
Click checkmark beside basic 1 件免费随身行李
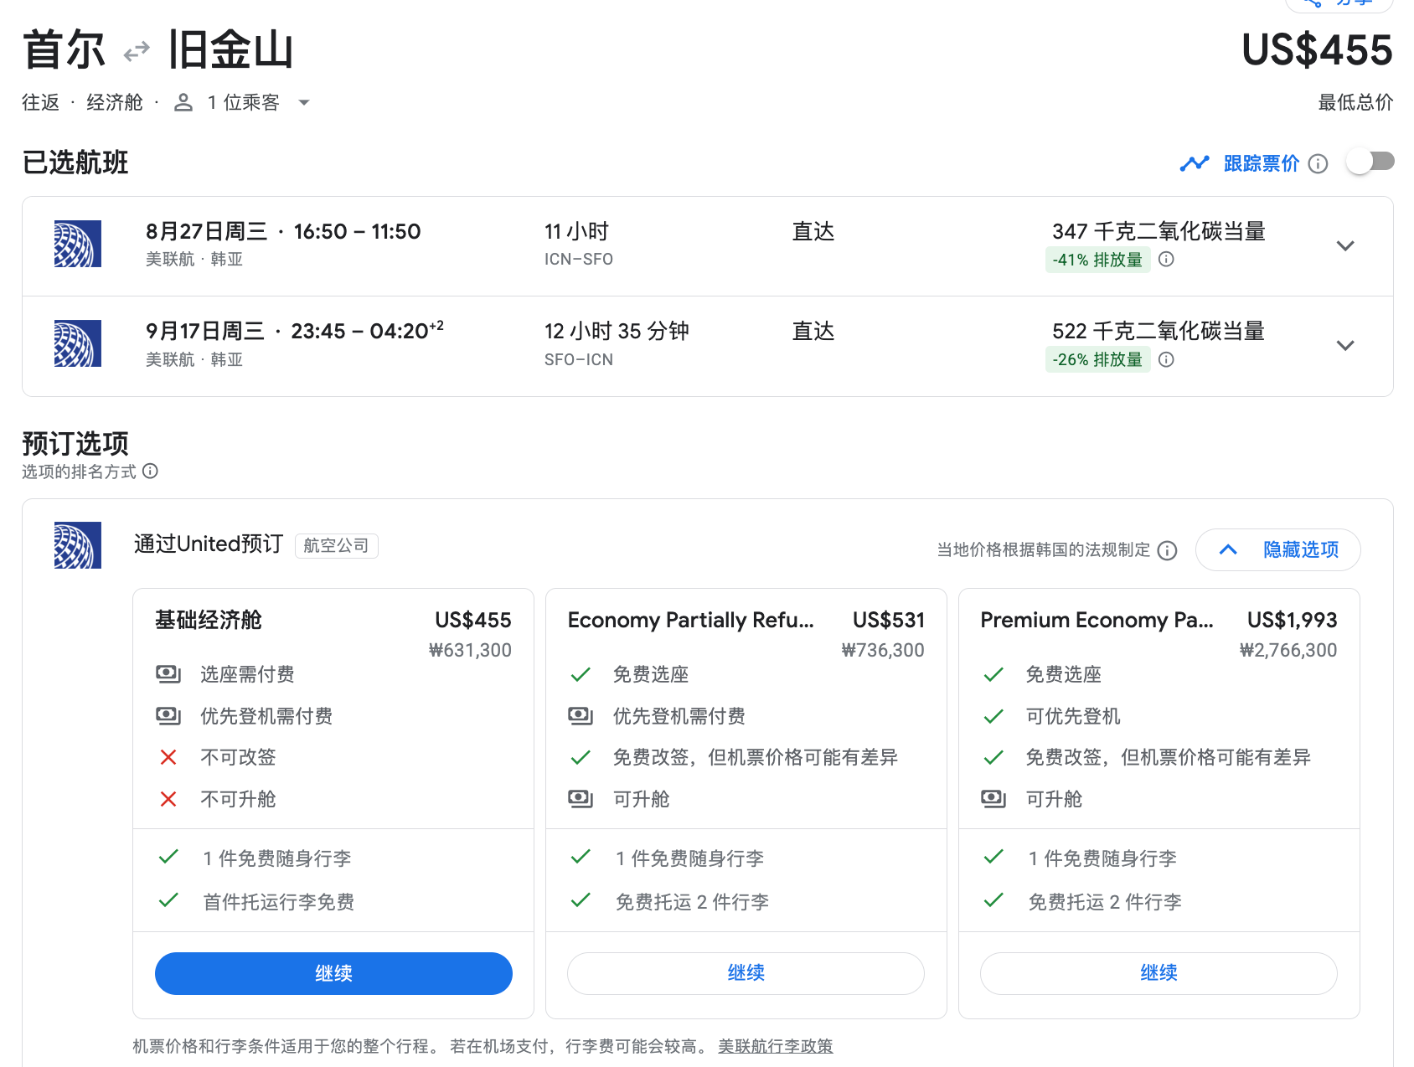click(x=168, y=857)
